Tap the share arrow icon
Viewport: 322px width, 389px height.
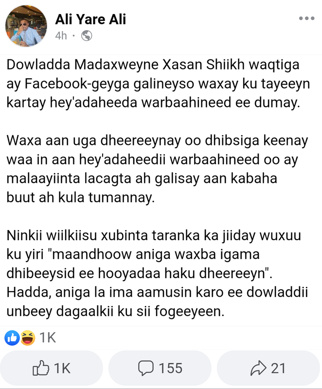[258, 368]
